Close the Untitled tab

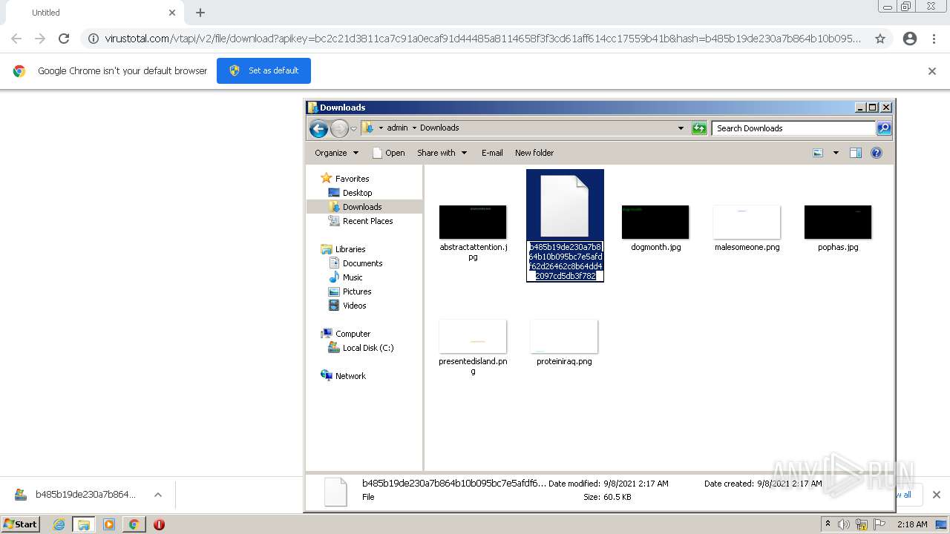[172, 13]
